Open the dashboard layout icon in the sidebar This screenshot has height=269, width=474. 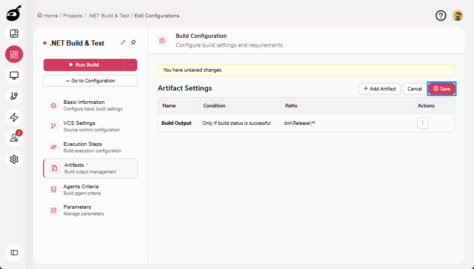click(14, 34)
